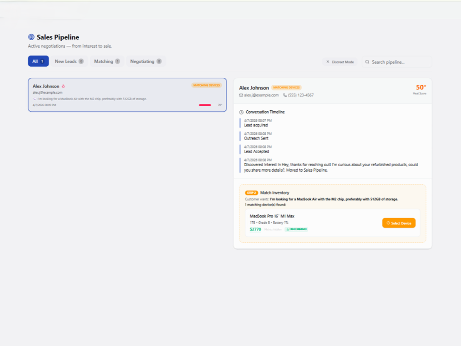Toggle Discreet Mode
The image size is (461, 346).
click(340, 62)
